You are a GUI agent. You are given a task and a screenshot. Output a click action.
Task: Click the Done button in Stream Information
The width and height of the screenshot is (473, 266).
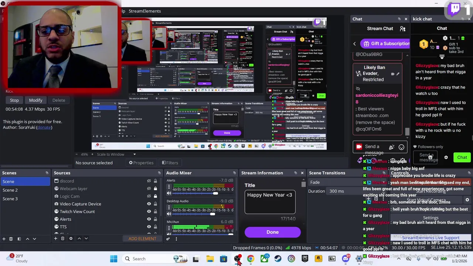[272, 232]
